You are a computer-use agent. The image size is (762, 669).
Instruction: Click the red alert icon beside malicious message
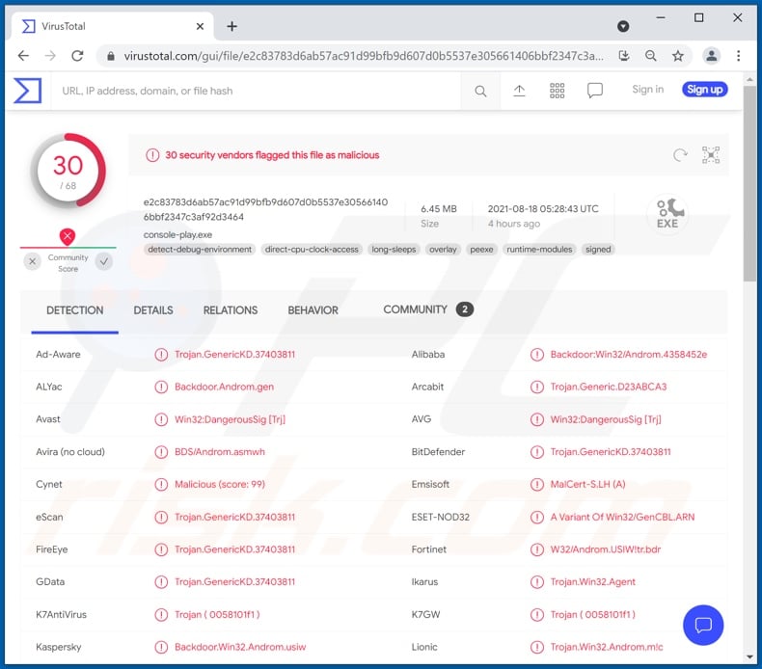(x=152, y=155)
